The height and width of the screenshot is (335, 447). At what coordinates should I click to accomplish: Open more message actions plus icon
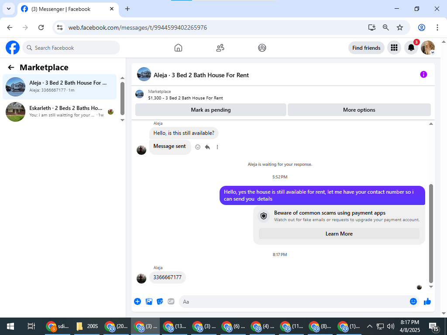138,301
